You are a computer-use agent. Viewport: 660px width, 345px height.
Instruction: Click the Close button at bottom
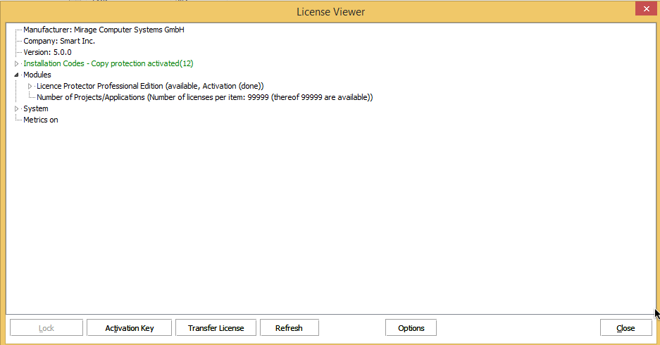(x=626, y=328)
